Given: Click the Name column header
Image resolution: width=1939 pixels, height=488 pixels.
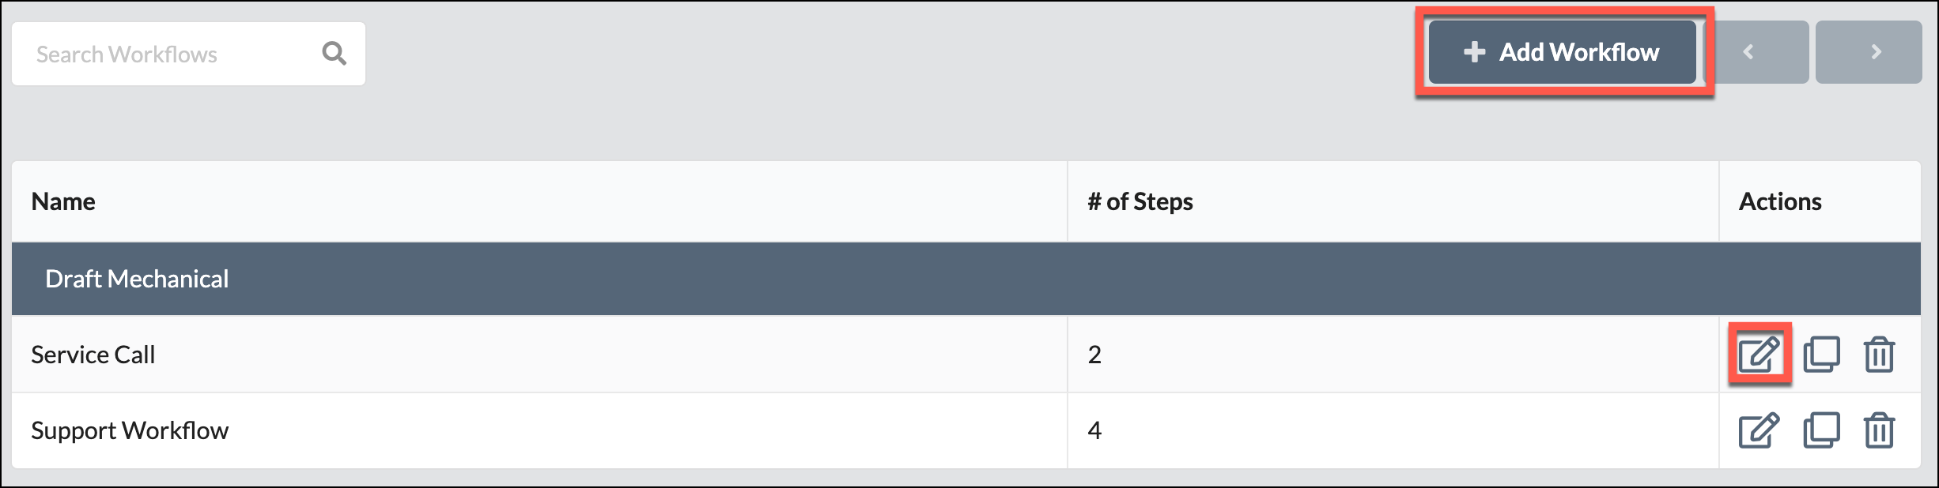Looking at the screenshot, I should (62, 201).
